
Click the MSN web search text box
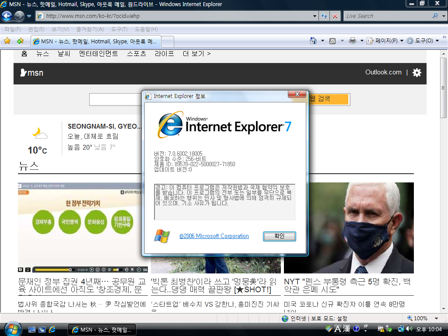(x=115, y=99)
